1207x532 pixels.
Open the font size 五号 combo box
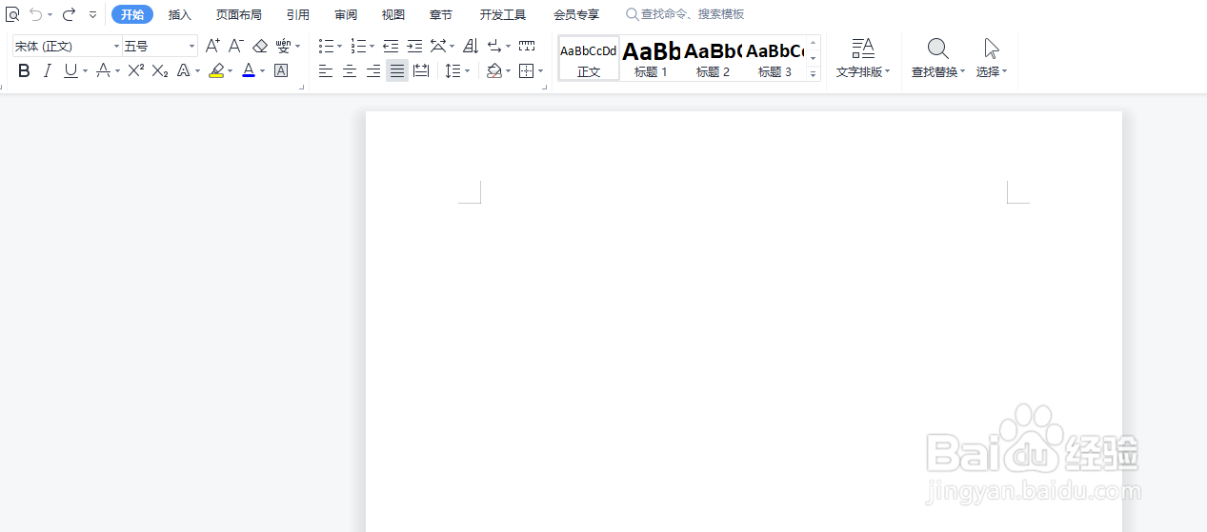coord(160,46)
